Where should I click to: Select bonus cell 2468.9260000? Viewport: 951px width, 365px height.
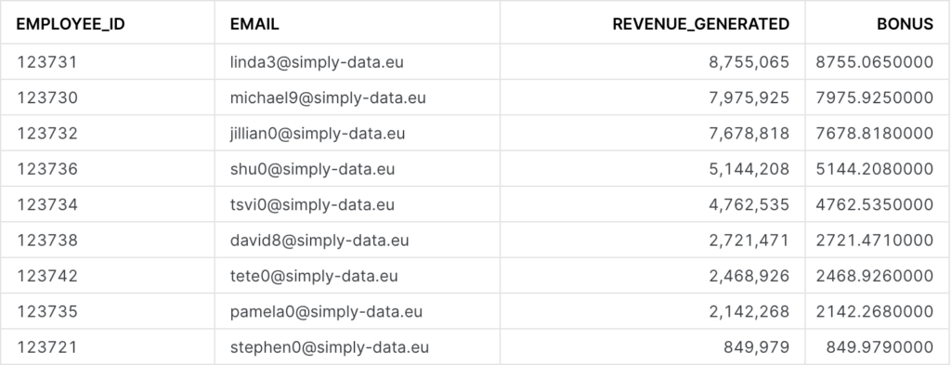pyautogui.click(x=878, y=276)
